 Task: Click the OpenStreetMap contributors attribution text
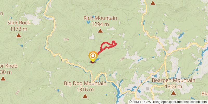pyautogui.click(x=185, y=102)
